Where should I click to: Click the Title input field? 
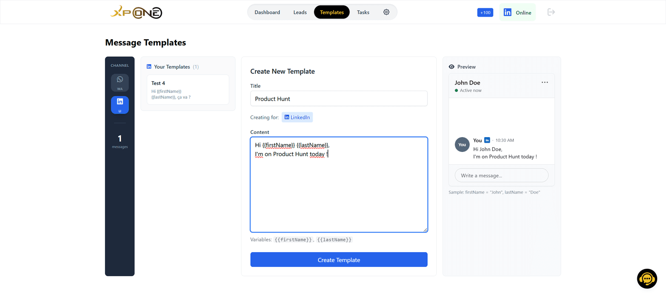(339, 98)
